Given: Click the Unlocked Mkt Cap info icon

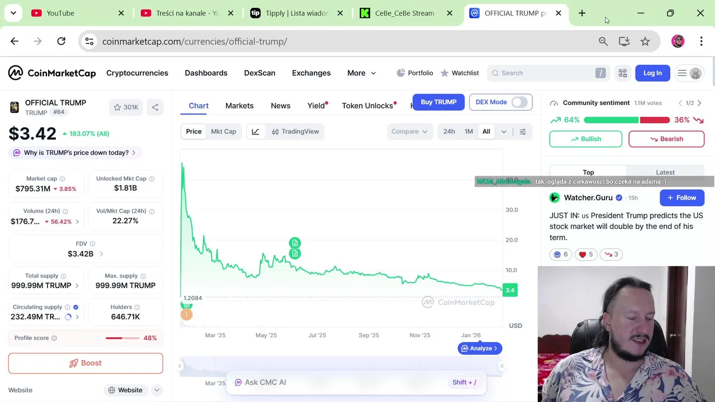Looking at the screenshot, I should (x=152, y=179).
